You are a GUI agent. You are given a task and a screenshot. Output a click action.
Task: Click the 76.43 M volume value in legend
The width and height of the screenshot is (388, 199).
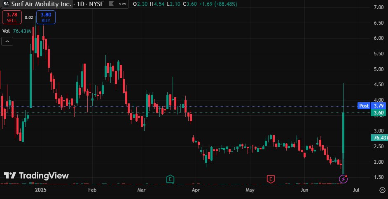click(x=22, y=31)
